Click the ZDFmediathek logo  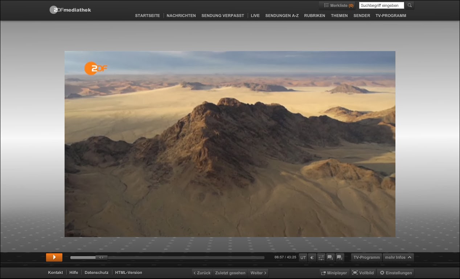click(x=70, y=10)
